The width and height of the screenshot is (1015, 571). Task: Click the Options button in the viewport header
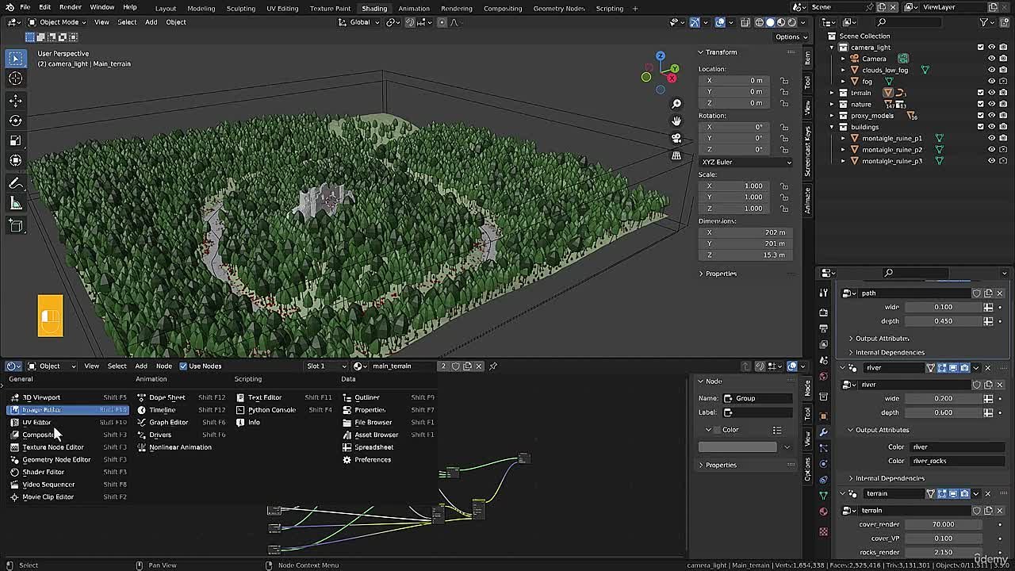point(790,36)
